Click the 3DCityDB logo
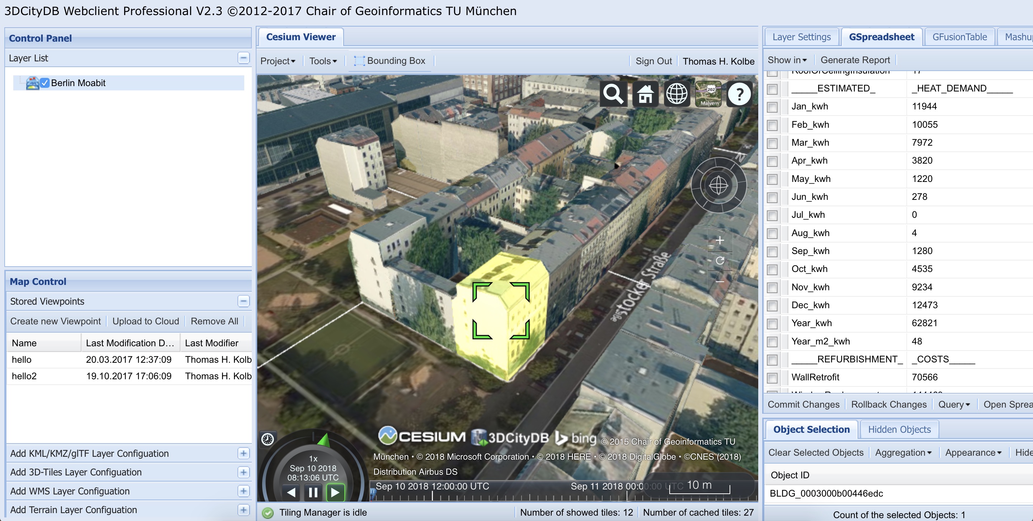The width and height of the screenshot is (1033, 521). 510,437
